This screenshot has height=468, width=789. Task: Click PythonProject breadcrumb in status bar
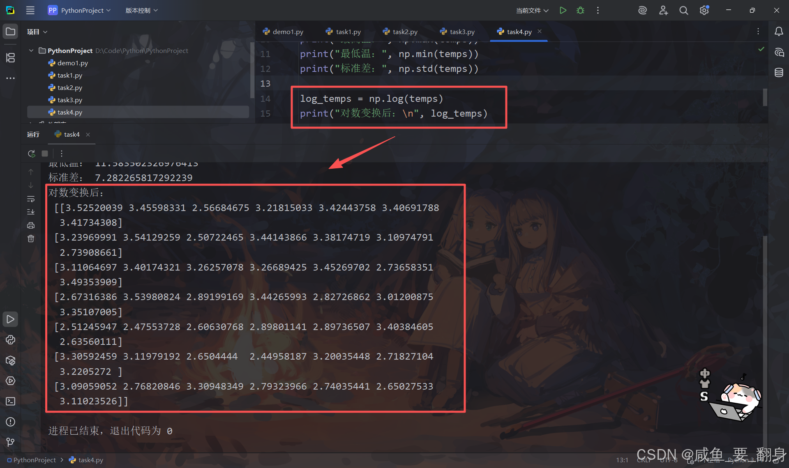click(x=35, y=460)
